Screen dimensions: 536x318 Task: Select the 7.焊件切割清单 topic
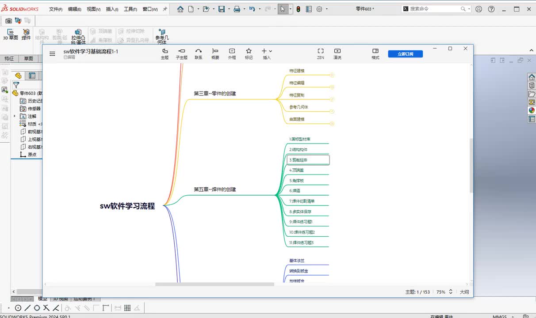[302, 201]
